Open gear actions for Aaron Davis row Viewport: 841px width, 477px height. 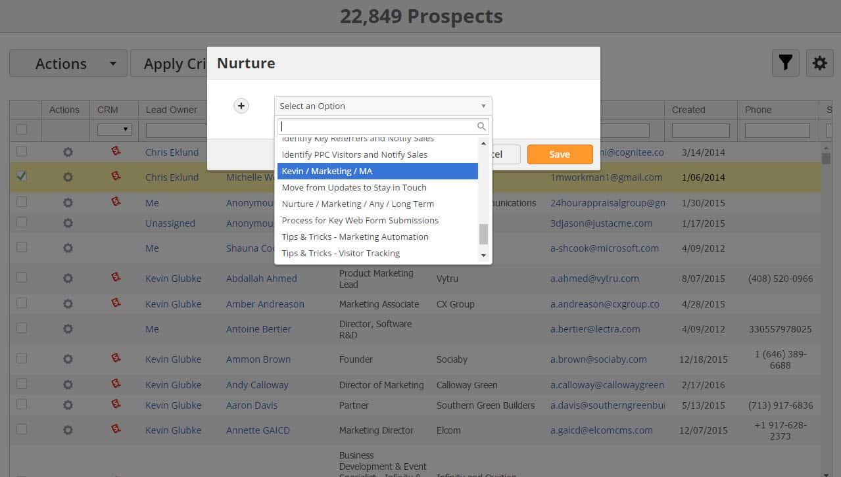click(x=68, y=405)
